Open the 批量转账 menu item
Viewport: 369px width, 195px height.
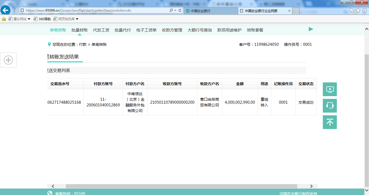tap(79, 30)
